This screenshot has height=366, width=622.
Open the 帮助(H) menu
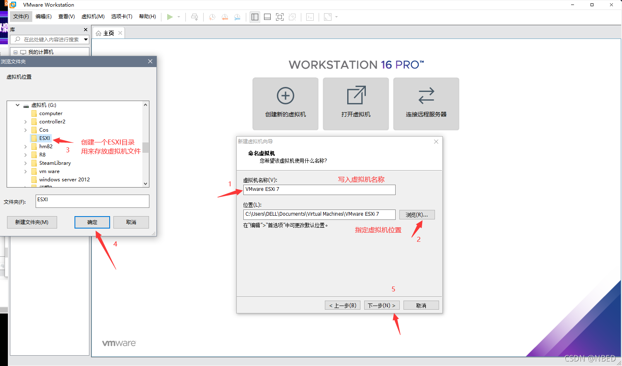click(147, 17)
